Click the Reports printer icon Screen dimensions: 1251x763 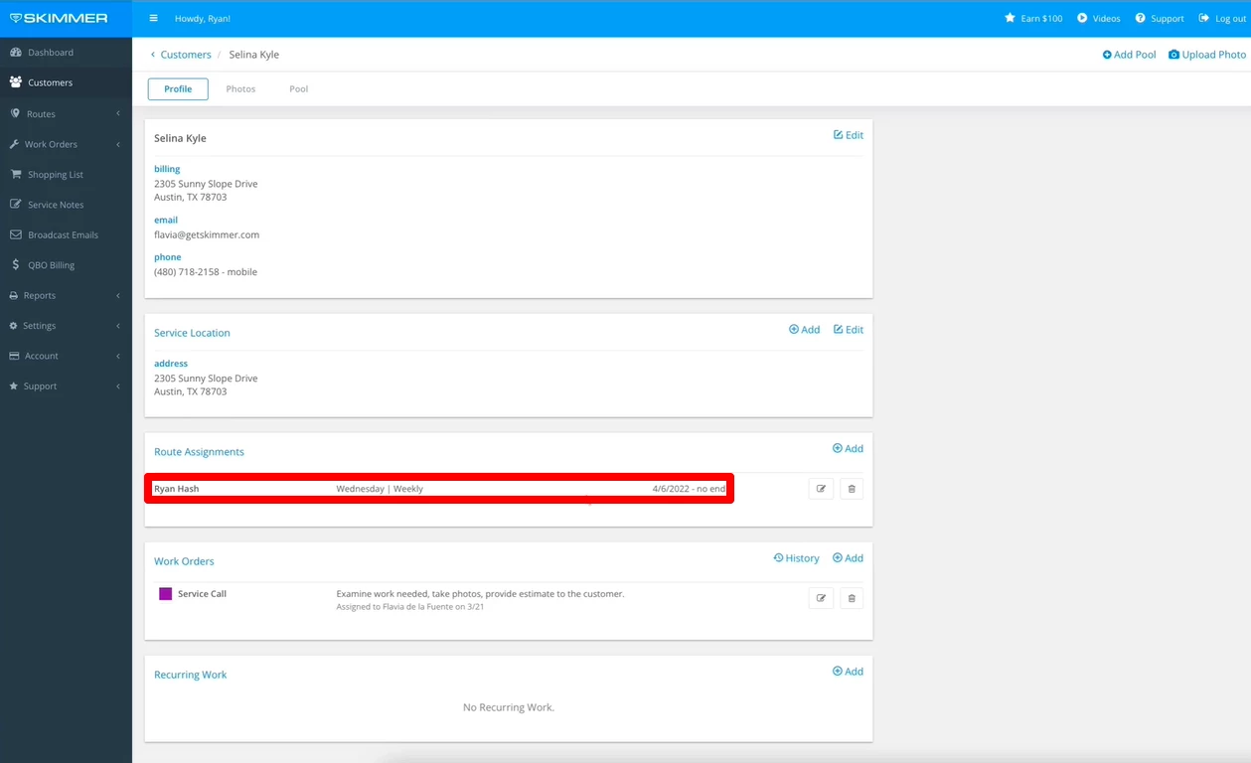coord(14,295)
